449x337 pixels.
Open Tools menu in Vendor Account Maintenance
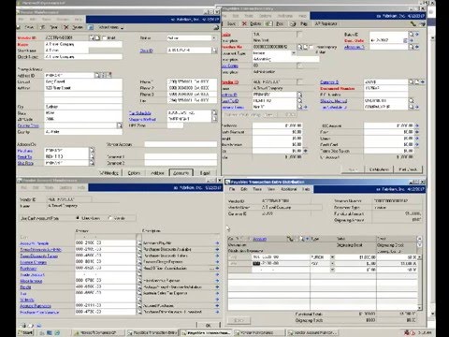point(49,187)
